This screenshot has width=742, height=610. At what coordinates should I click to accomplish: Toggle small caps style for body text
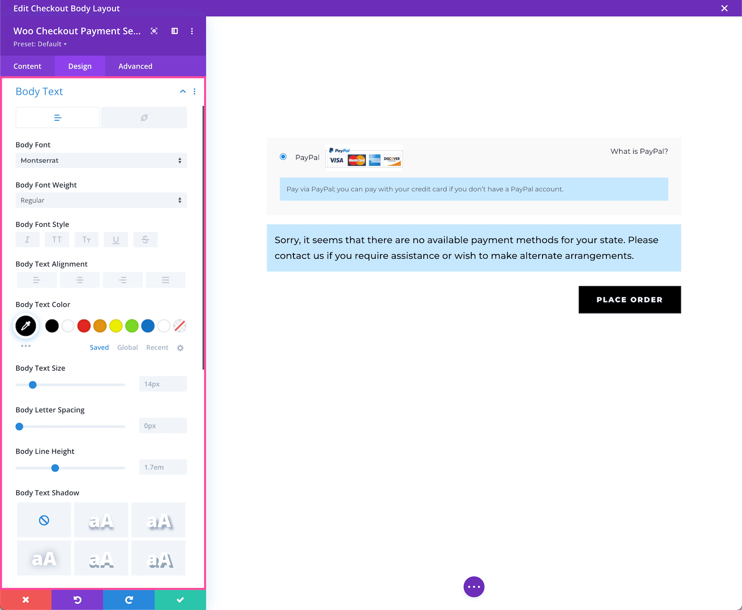[x=86, y=239]
